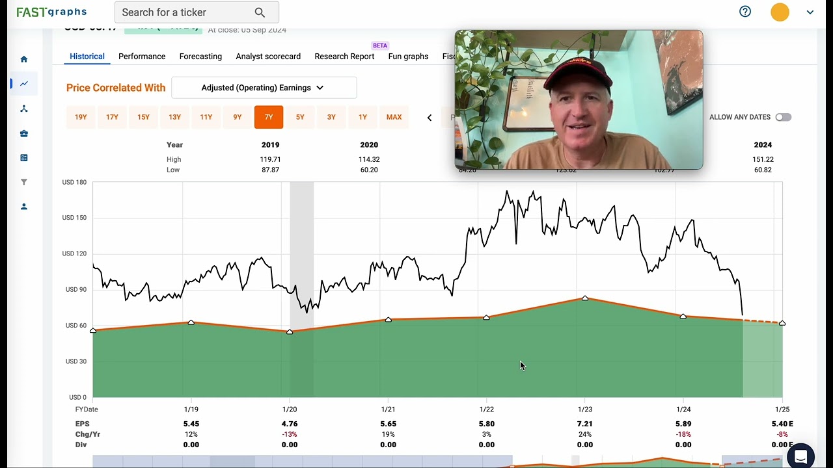This screenshot has width=833, height=468.
Task: Open the Fun graphs tab
Action: pos(408,57)
